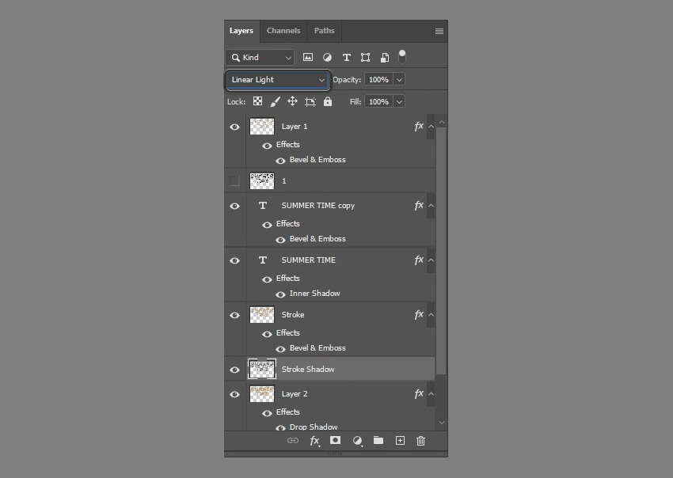Click the Lock all padlock icon
This screenshot has height=478, width=673.
tap(327, 101)
